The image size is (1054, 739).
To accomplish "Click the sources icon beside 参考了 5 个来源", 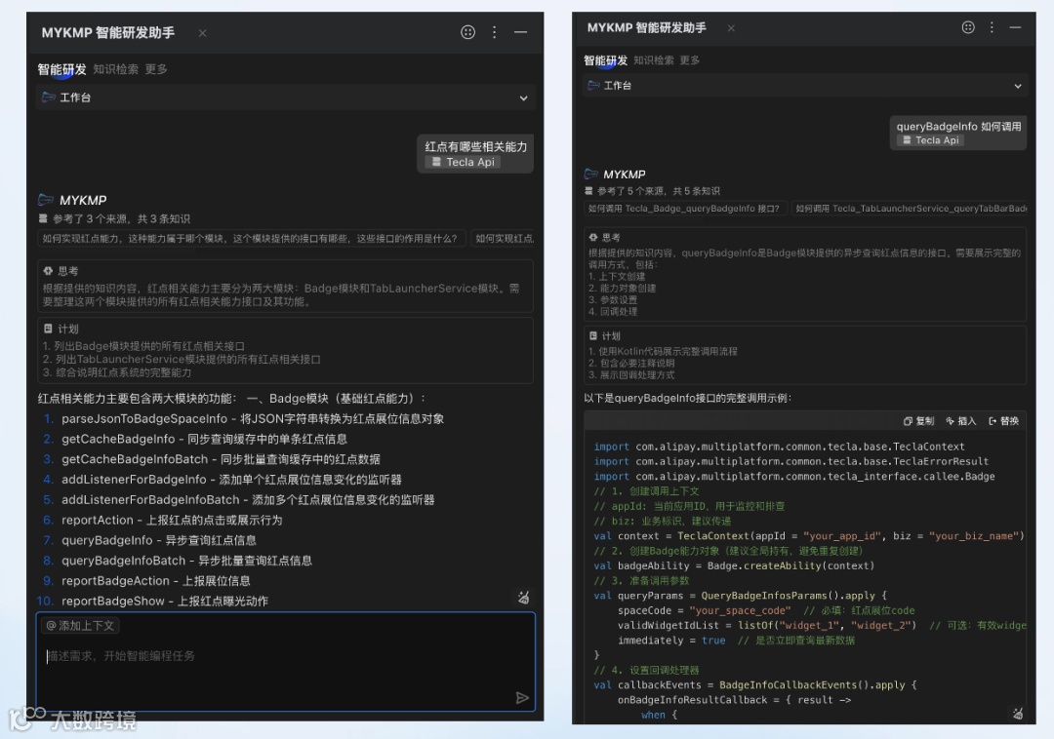I will click(588, 191).
